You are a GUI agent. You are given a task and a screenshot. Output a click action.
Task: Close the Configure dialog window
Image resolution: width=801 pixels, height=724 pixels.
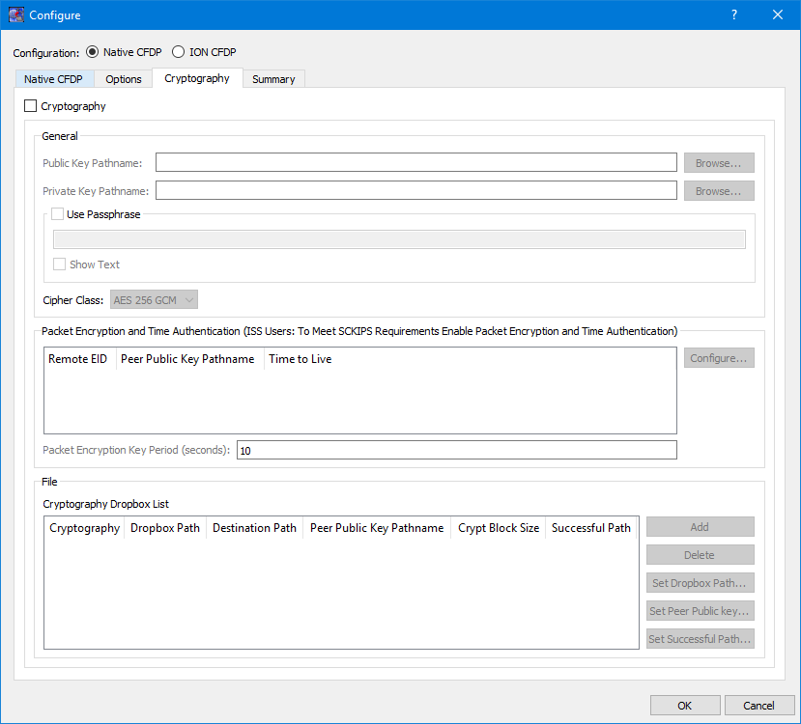pos(778,14)
